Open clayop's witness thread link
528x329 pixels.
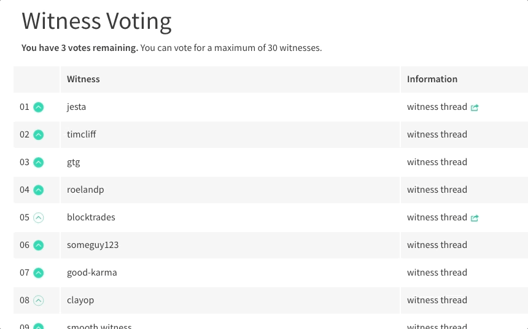[x=437, y=300]
